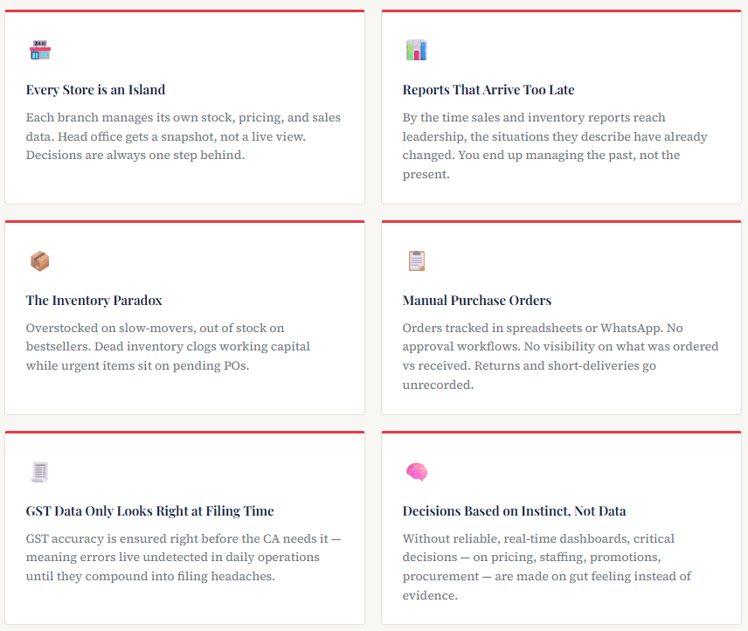Click the text about overstocked slow-movers

[168, 347]
